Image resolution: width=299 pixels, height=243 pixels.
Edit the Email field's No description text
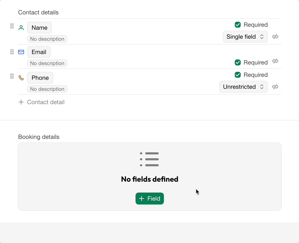47,63
